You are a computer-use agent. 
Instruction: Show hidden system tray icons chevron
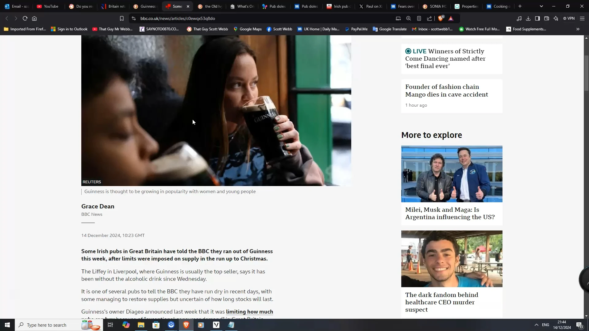(536, 325)
